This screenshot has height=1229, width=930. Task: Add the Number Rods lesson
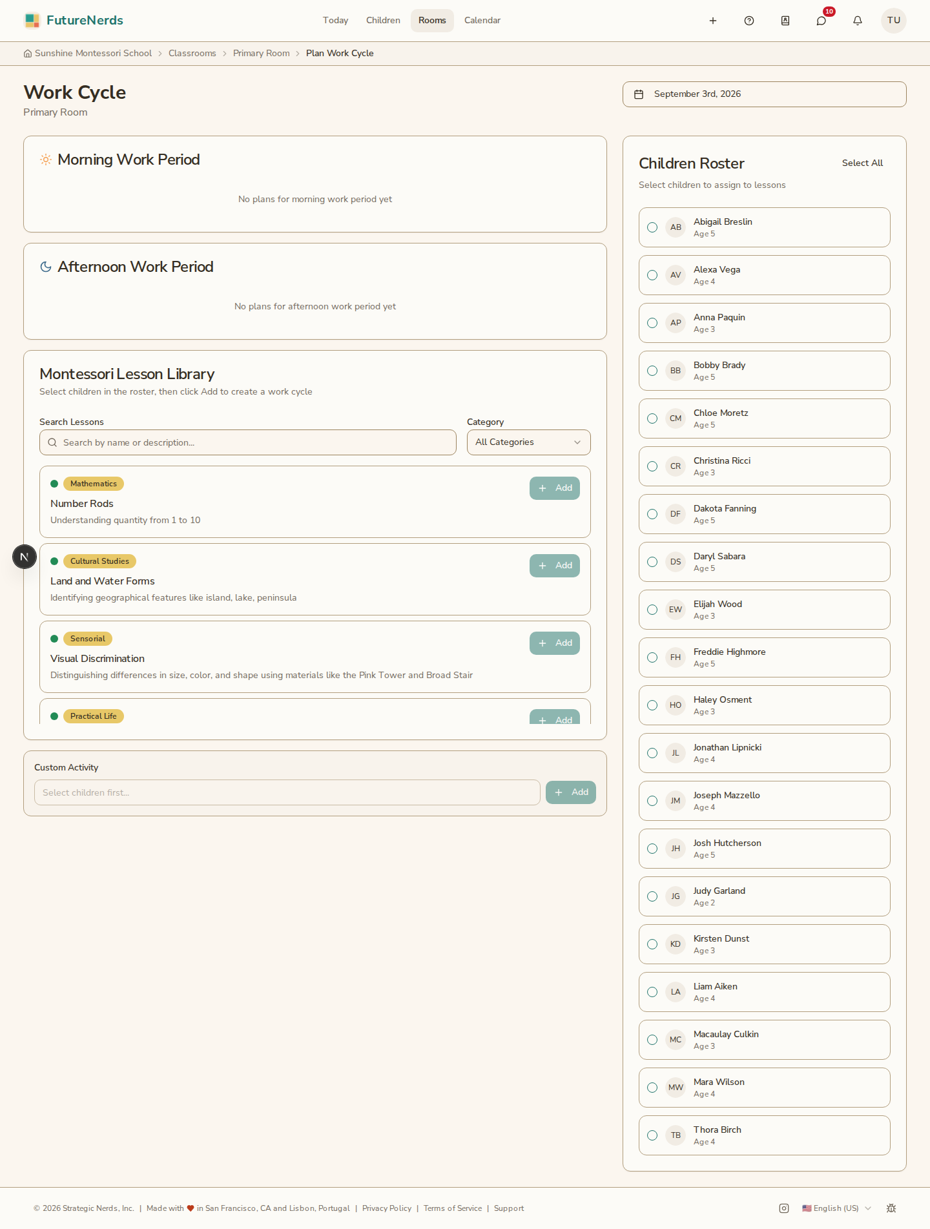click(x=555, y=488)
